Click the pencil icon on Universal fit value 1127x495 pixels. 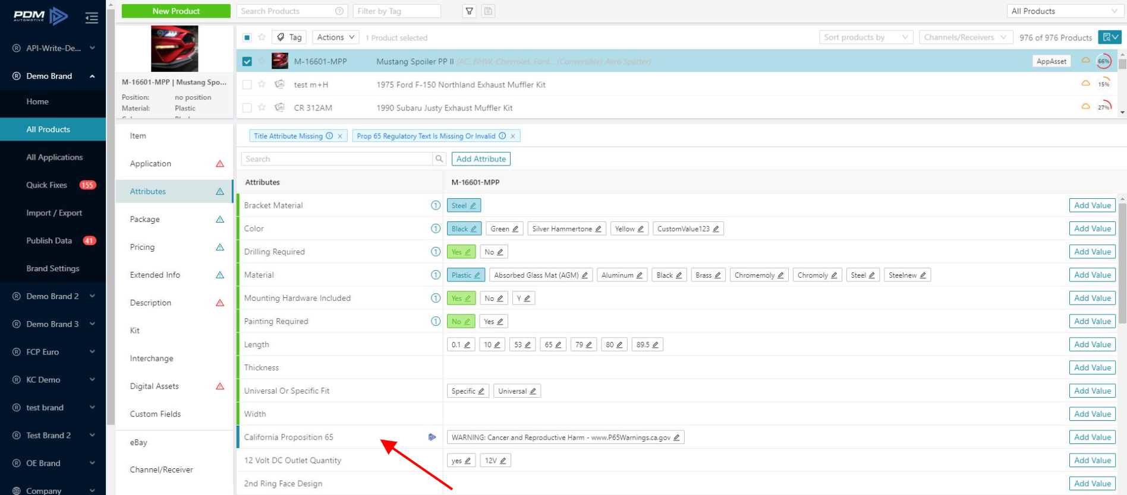(533, 391)
